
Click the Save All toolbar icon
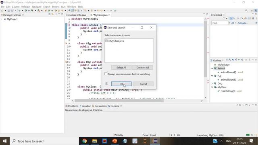(x=12, y=10)
